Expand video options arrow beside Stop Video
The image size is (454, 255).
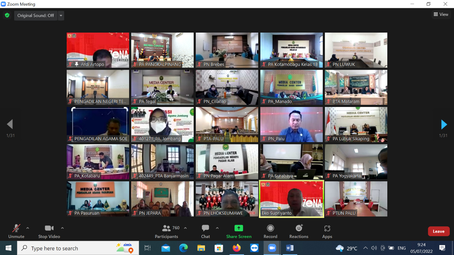(62, 228)
